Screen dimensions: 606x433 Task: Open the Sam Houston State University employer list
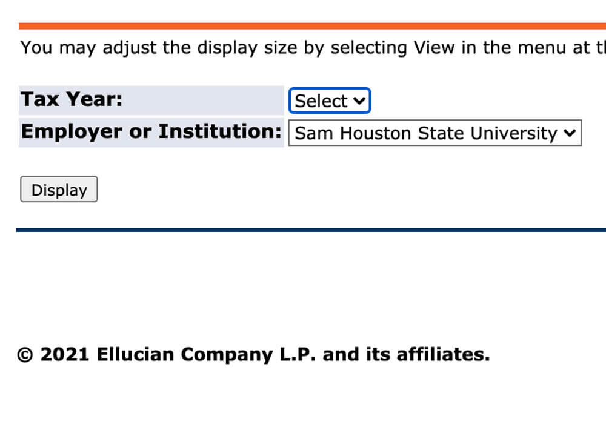tap(434, 133)
